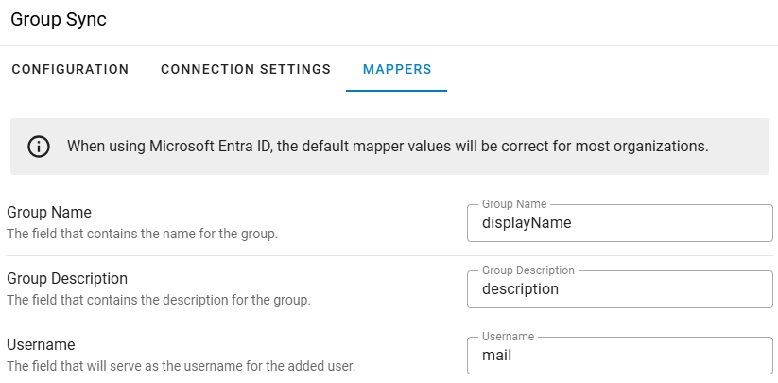
Task: Click the bold Group Name row heading
Action: pyautogui.click(x=49, y=213)
